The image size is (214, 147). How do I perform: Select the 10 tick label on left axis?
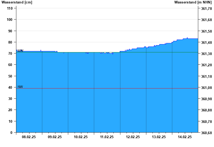pos(10,121)
